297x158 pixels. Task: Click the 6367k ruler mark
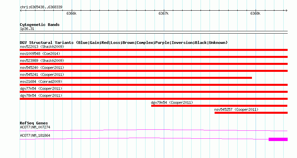tap(164, 13)
